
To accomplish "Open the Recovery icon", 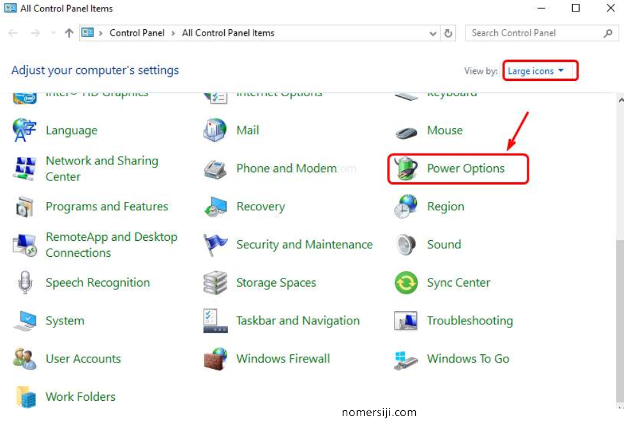I will click(x=215, y=206).
